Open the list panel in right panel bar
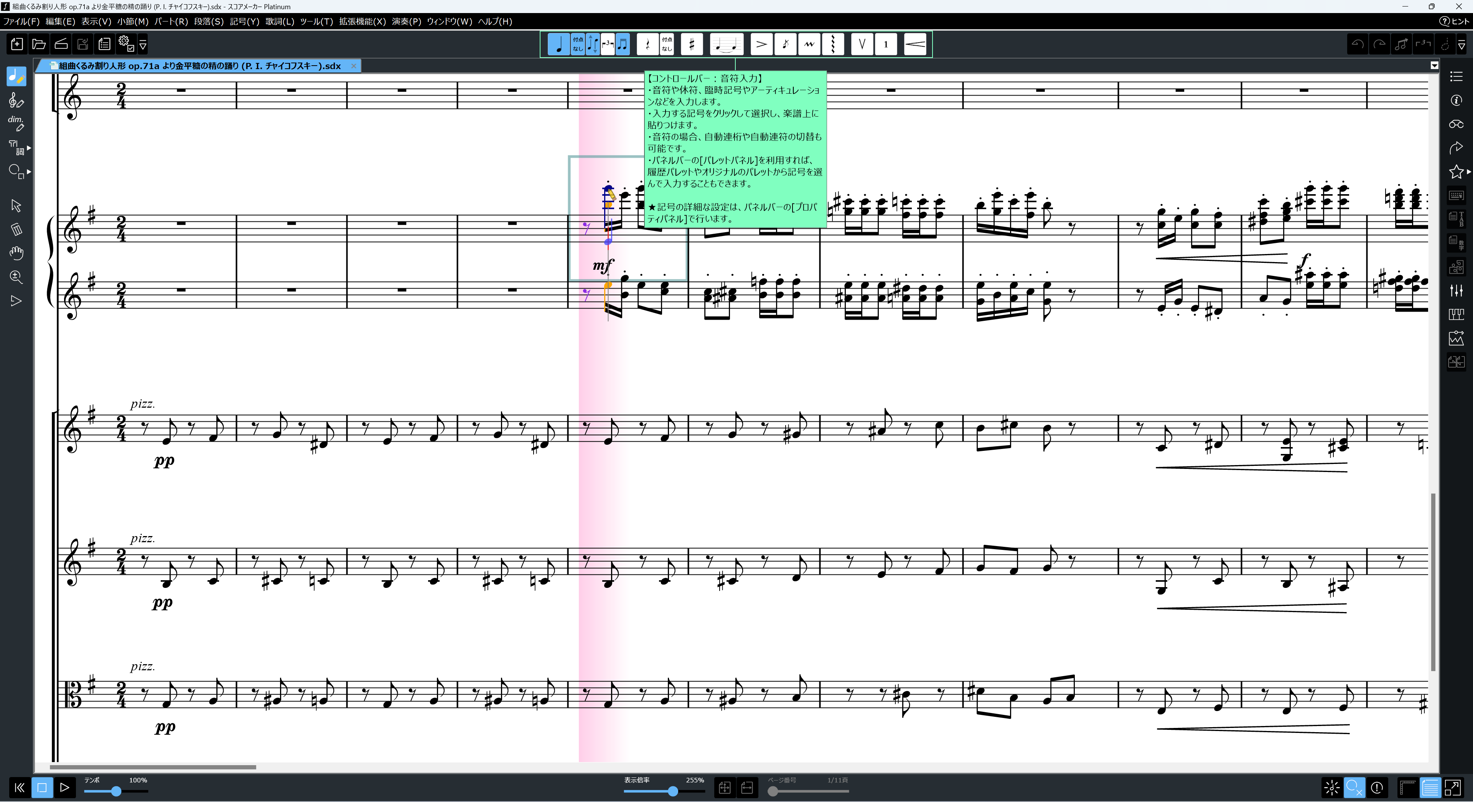 pos(1456,76)
